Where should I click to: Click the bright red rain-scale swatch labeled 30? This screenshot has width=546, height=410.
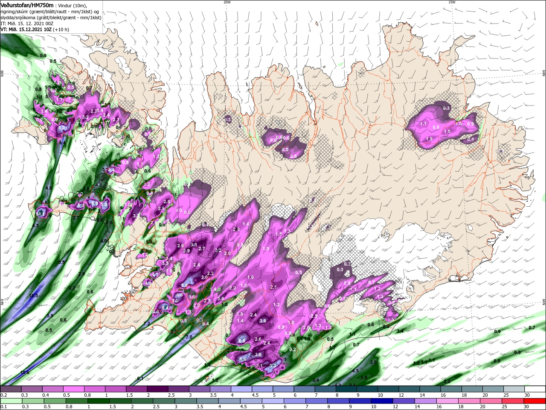pos(534,401)
